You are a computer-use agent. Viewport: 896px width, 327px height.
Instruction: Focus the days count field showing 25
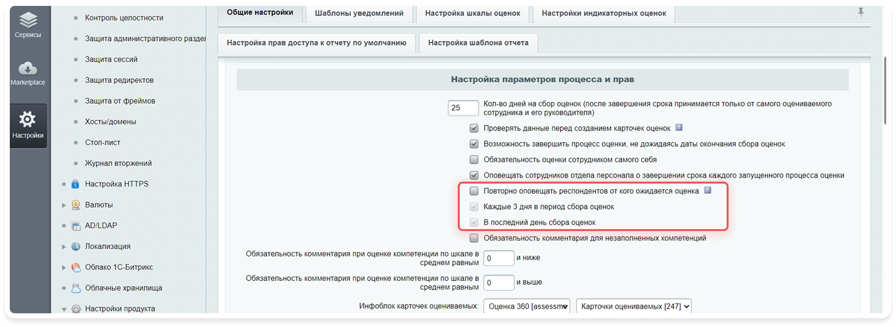coord(463,108)
